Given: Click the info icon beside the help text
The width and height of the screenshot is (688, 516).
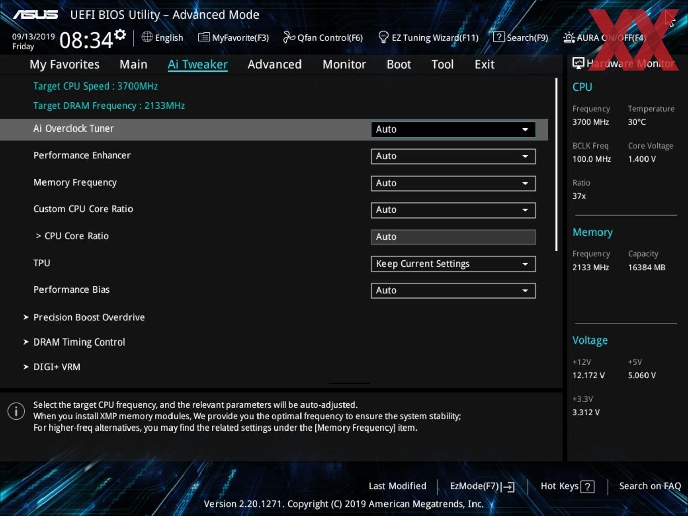Looking at the screenshot, I should [x=16, y=411].
